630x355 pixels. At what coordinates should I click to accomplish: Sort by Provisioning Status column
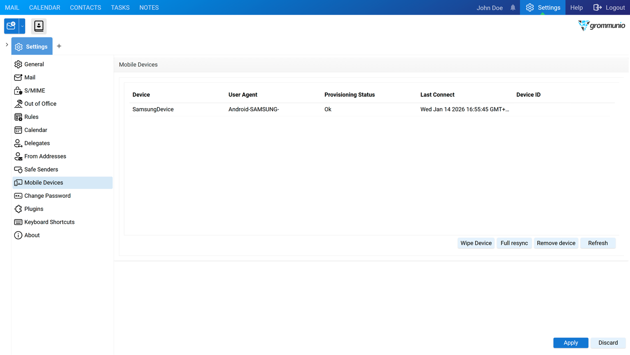point(350,95)
